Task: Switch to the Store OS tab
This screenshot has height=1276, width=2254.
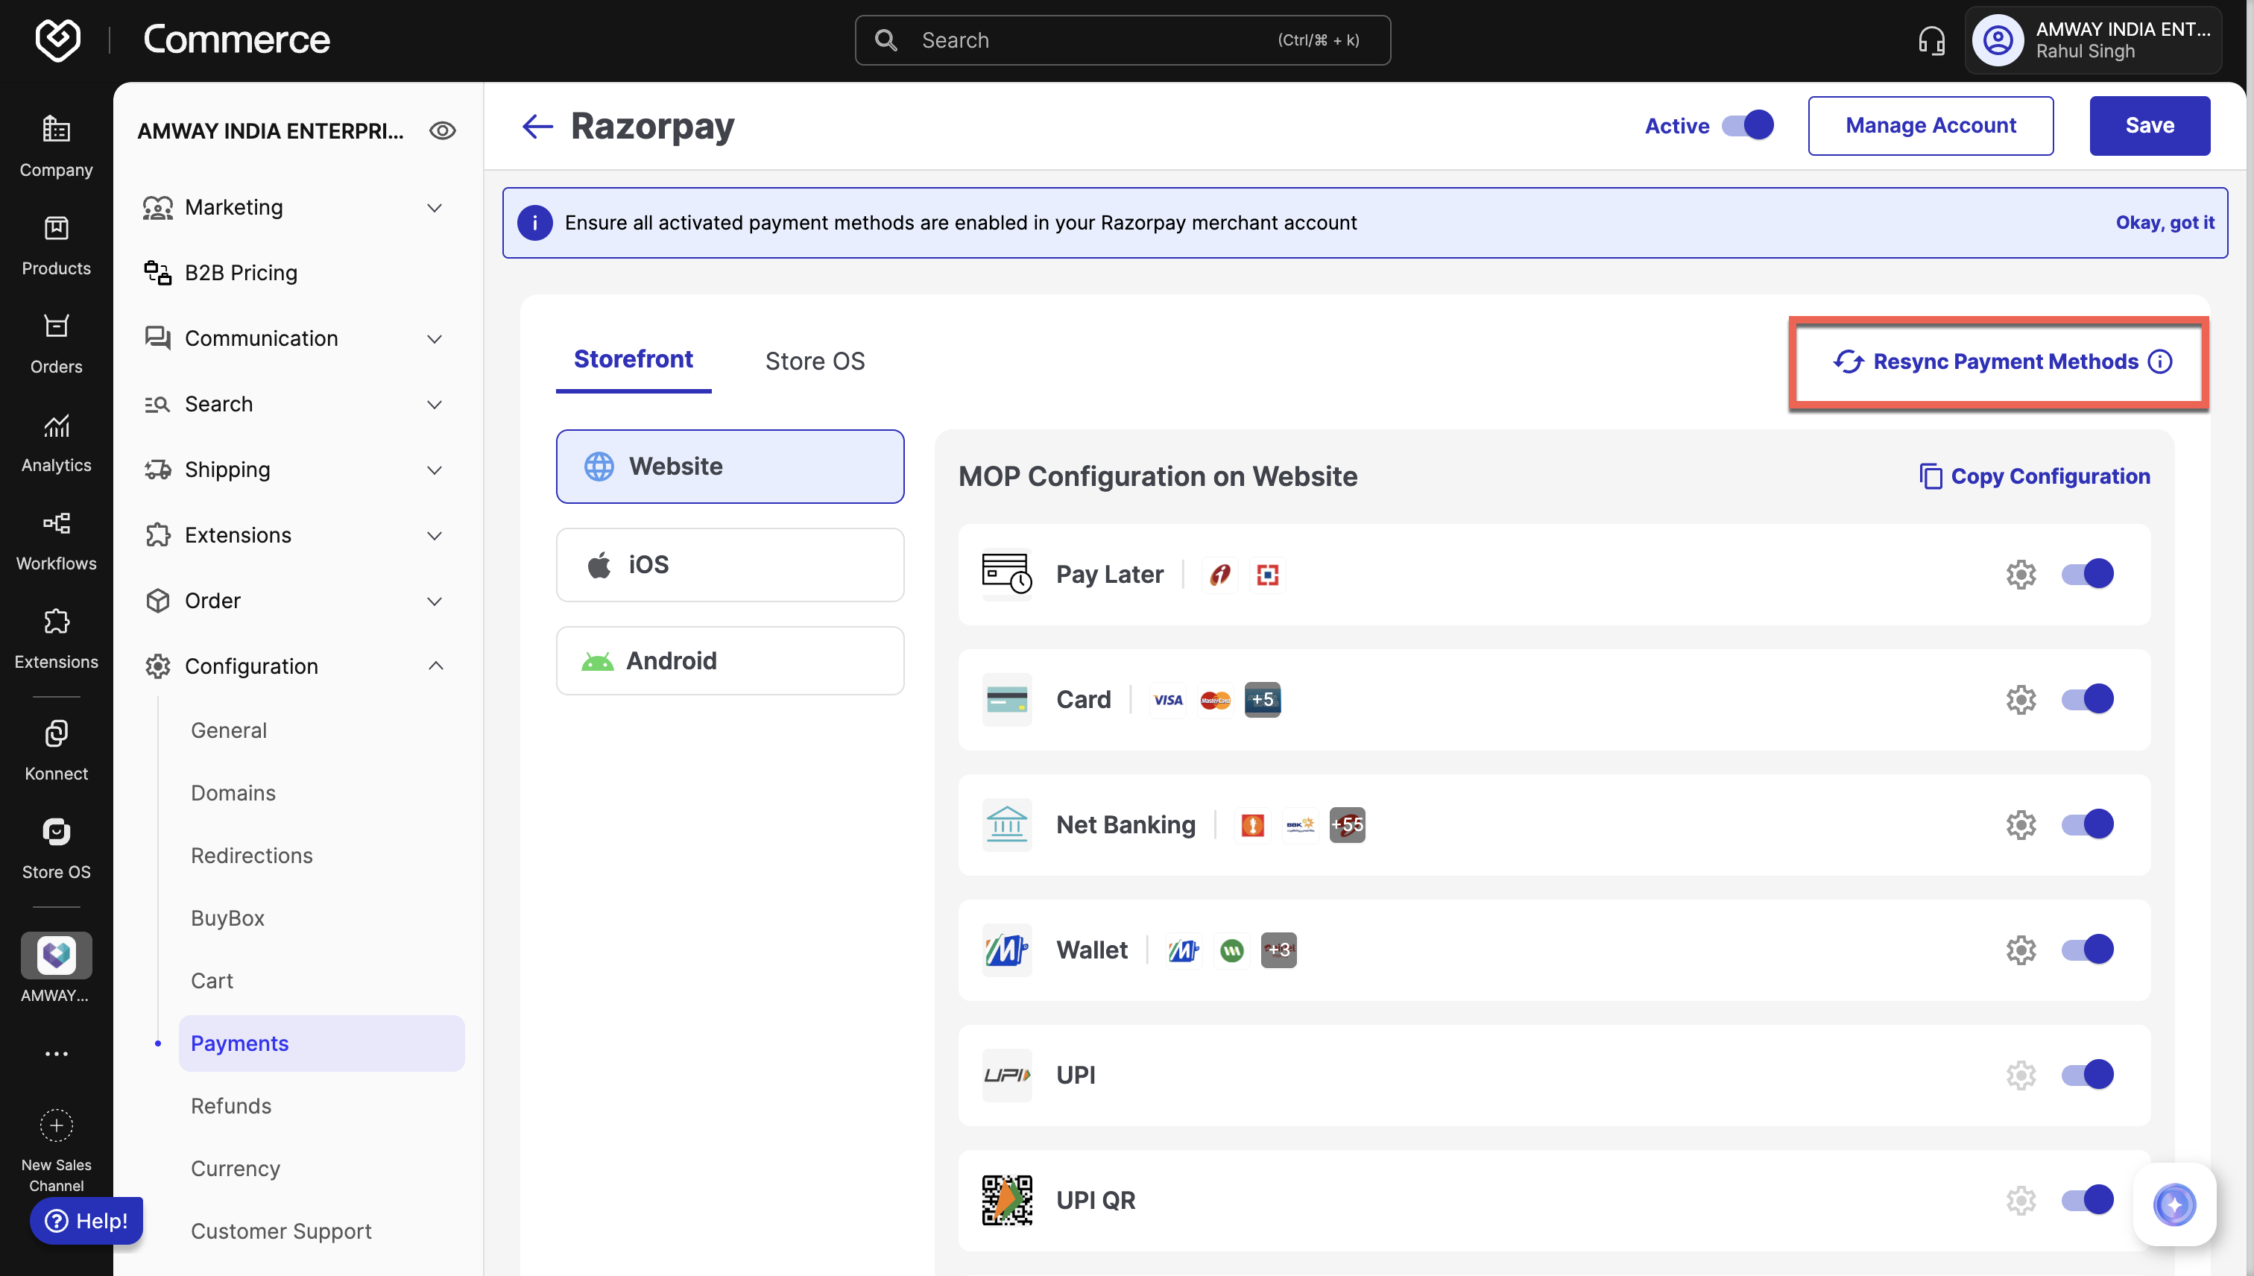Action: (x=815, y=361)
